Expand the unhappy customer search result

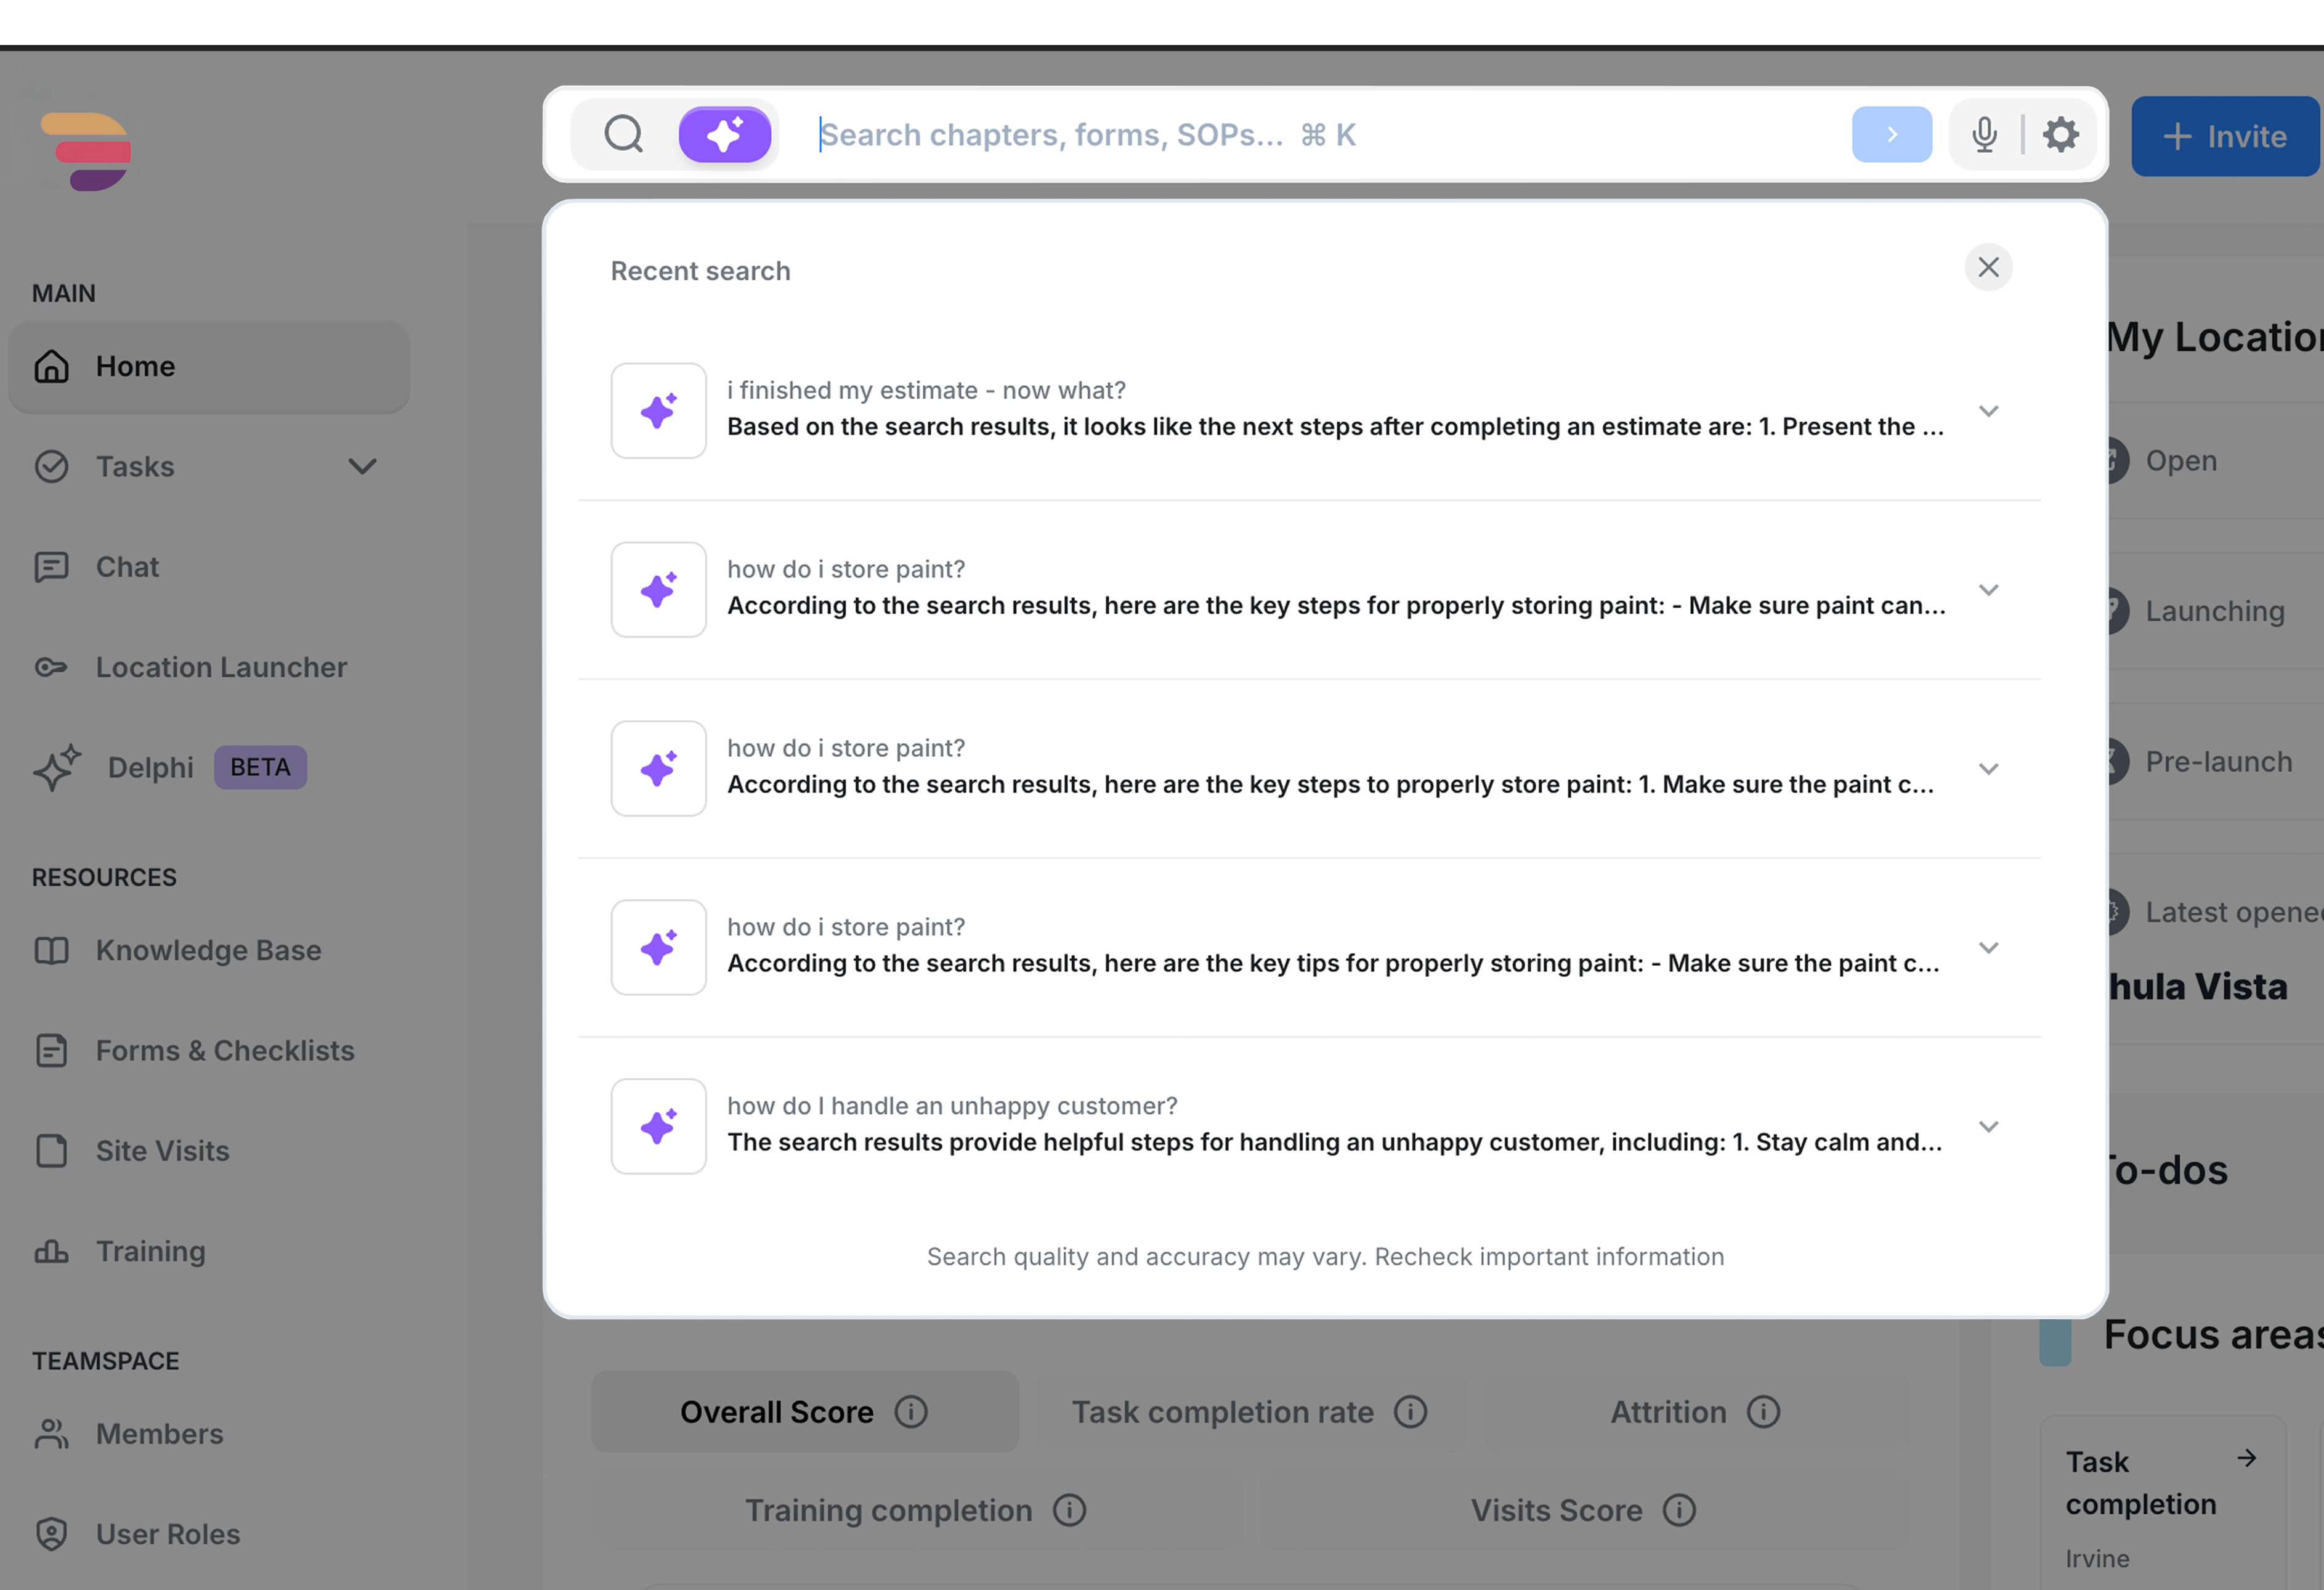[x=1988, y=1127]
